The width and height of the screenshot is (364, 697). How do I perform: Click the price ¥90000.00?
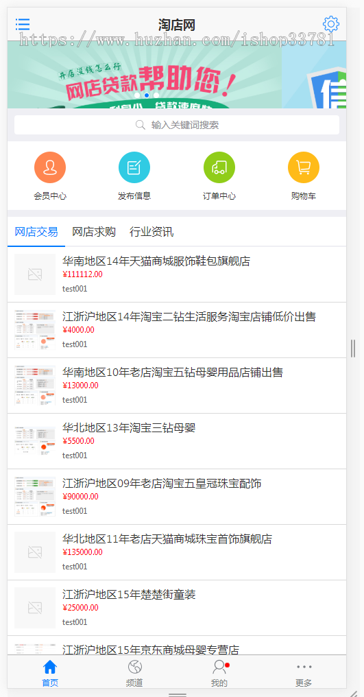click(80, 497)
